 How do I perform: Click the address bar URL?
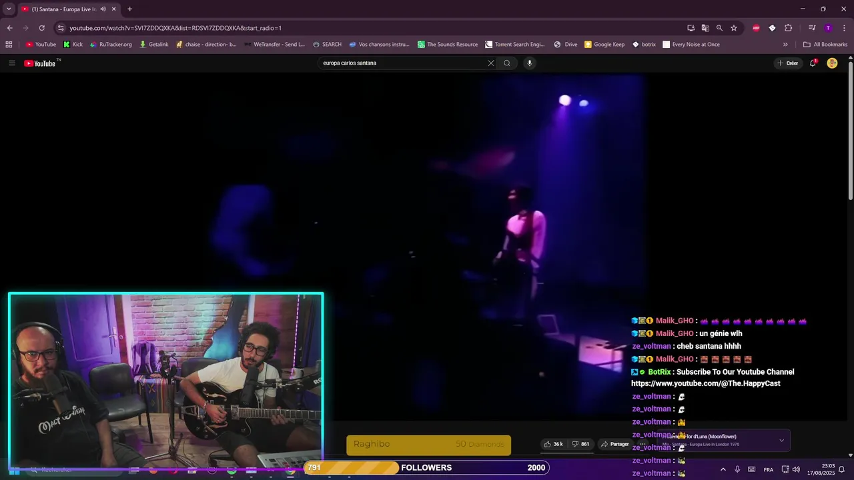pos(175,28)
